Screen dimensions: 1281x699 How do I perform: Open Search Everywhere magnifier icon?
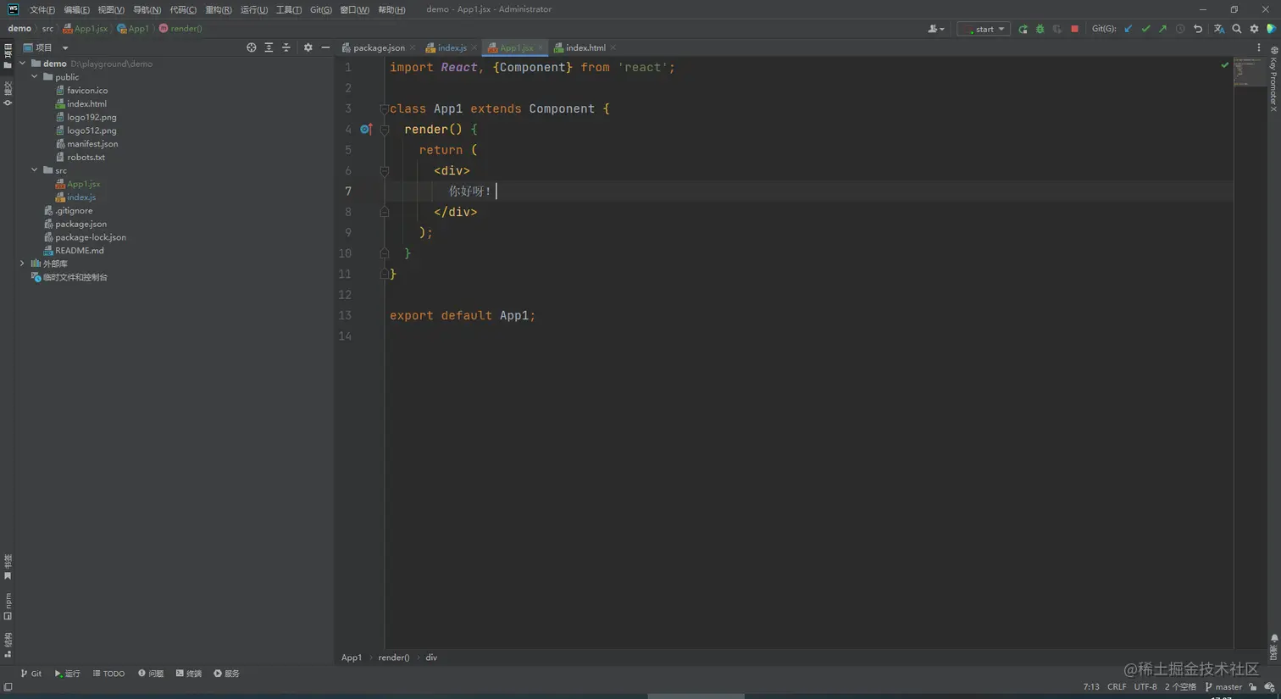coord(1236,29)
